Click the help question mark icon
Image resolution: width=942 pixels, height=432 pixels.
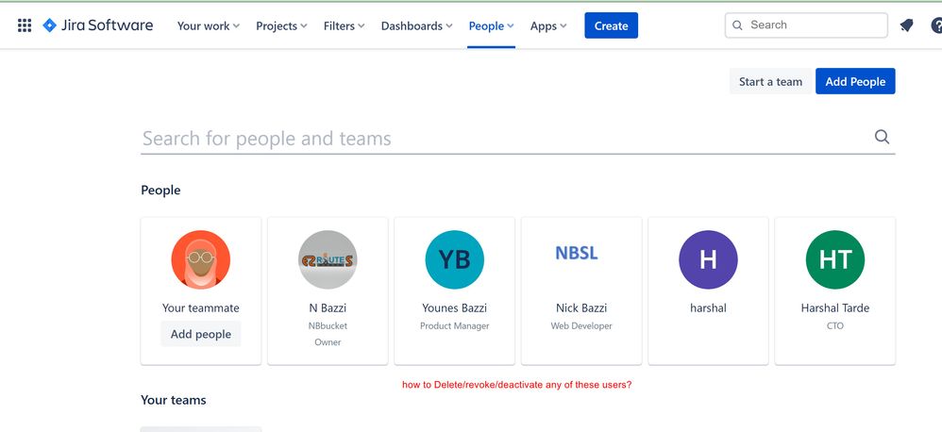pyautogui.click(x=936, y=25)
